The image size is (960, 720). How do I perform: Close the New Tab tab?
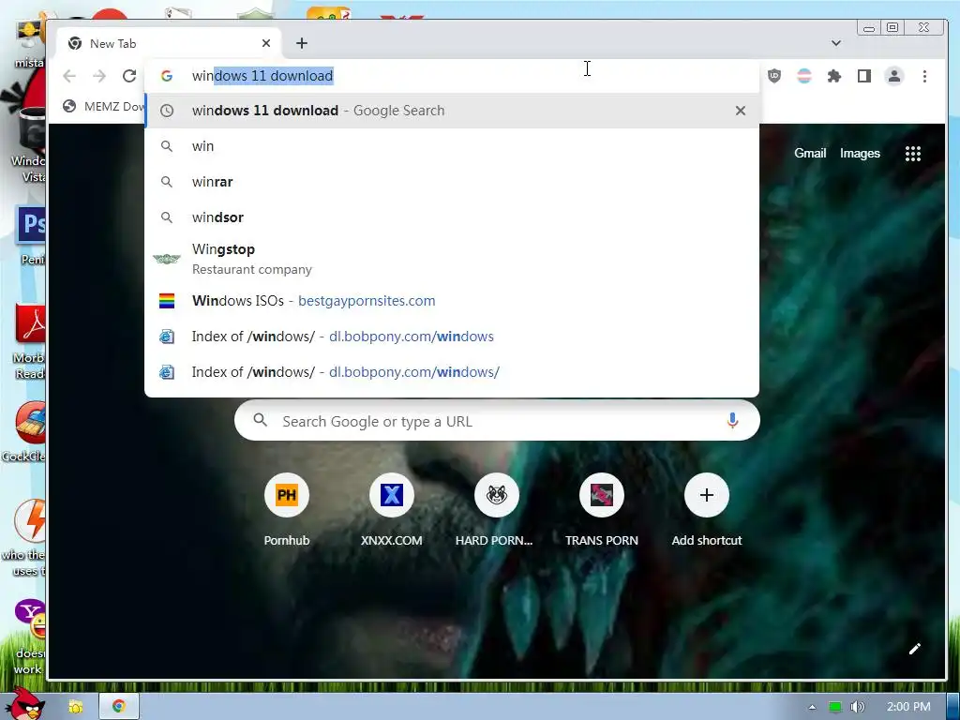tap(265, 43)
